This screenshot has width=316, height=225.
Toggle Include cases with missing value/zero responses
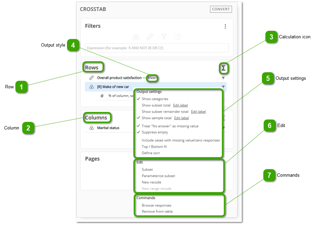click(181, 140)
